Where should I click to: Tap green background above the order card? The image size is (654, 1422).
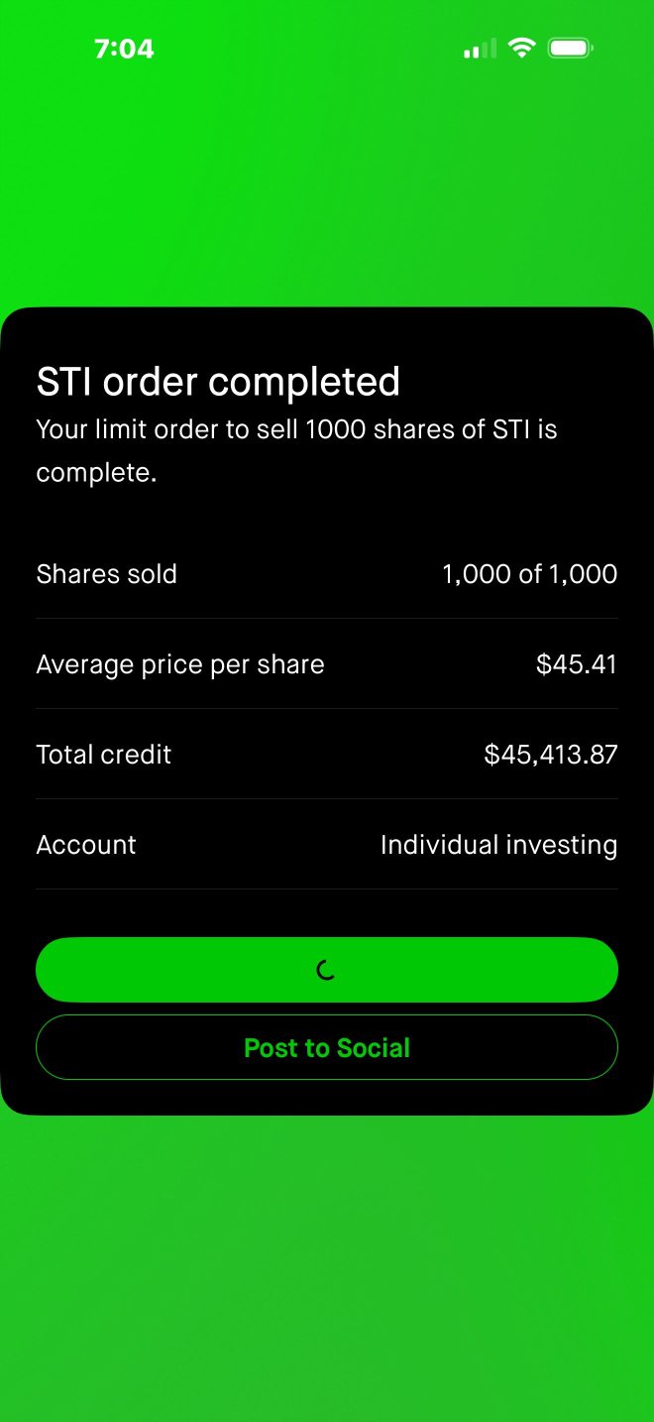[x=327, y=188]
